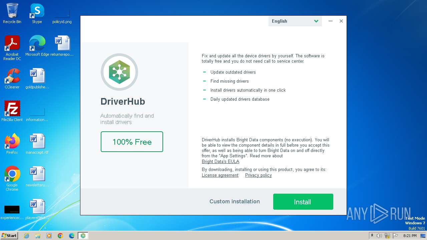Click the 100% Free badge

click(132, 142)
